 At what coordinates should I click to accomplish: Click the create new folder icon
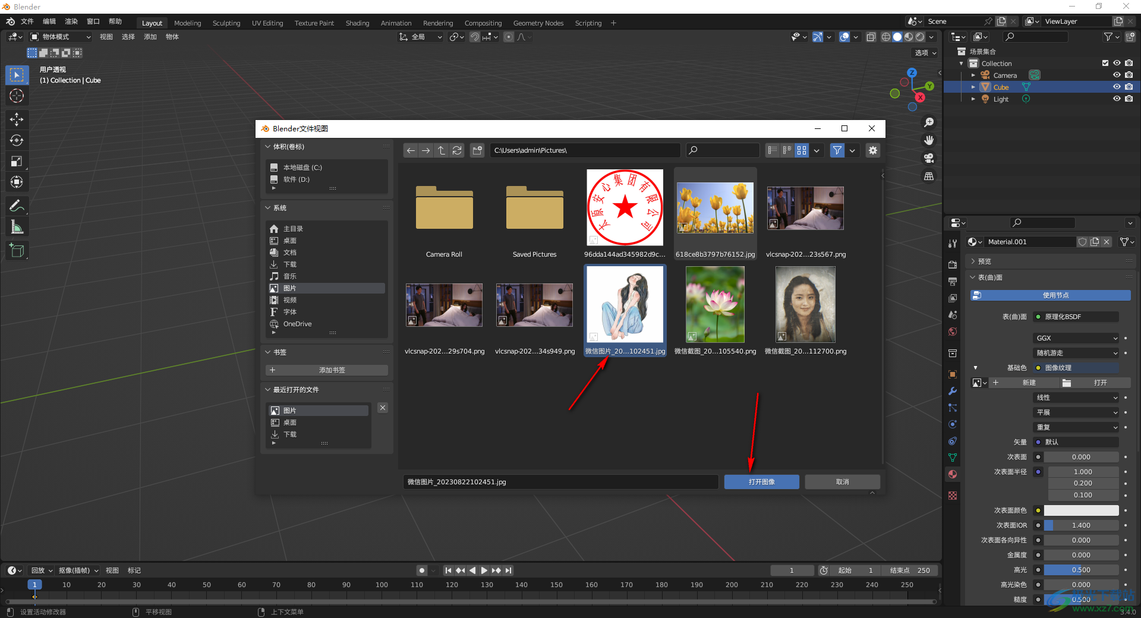477,151
